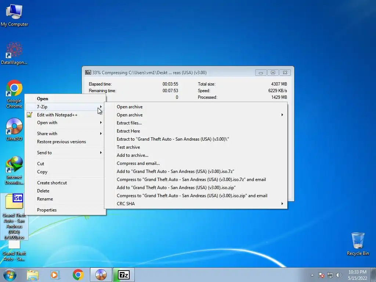Click the Notepad++ icon in context menu

pyautogui.click(x=29, y=115)
